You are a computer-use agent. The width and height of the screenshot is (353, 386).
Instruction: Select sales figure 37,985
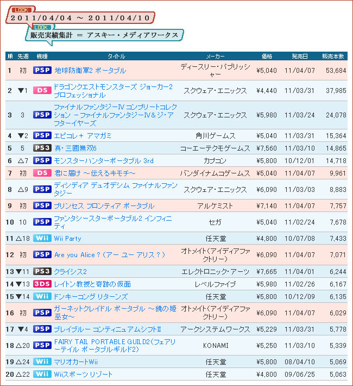(x=336, y=91)
